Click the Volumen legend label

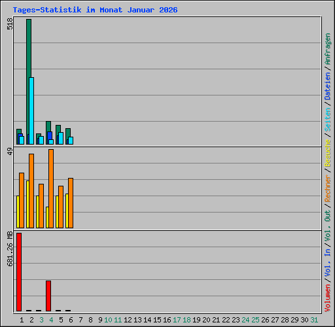click(328, 298)
